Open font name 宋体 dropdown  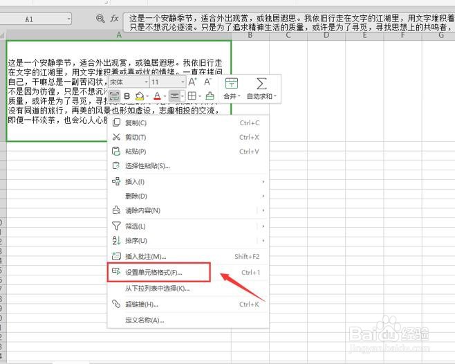[x=147, y=82]
